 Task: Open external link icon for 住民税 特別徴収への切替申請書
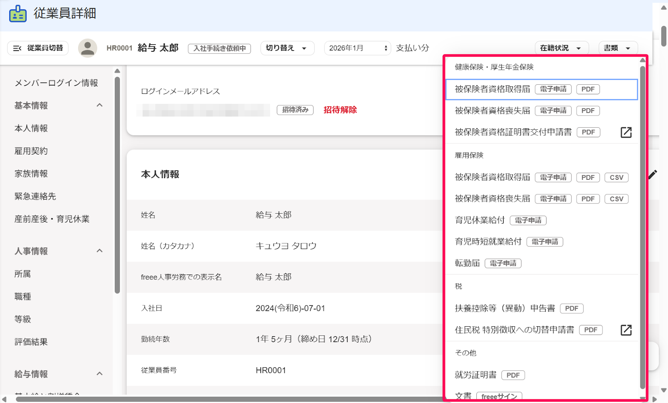coord(626,330)
